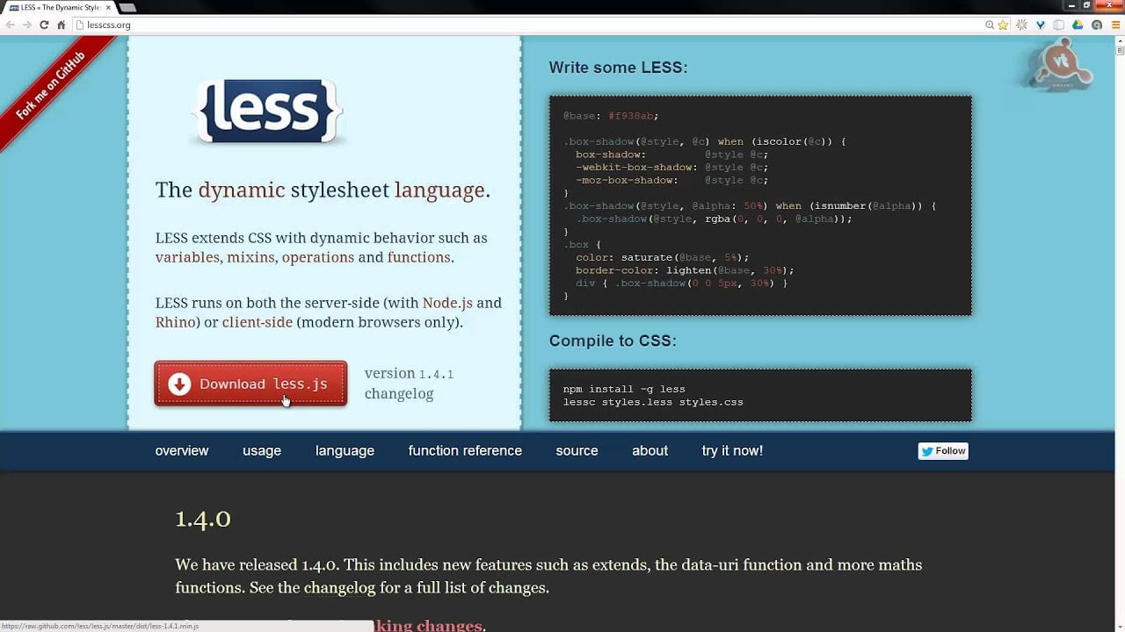Click the word 'dynamic' in the tagline
Viewport: 1125px width, 632px height.
tap(242, 190)
